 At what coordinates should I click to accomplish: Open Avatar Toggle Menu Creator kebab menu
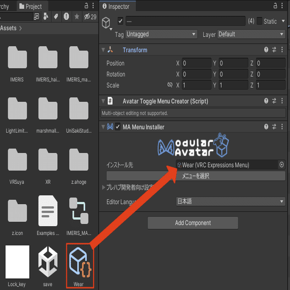tap(282, 101)
